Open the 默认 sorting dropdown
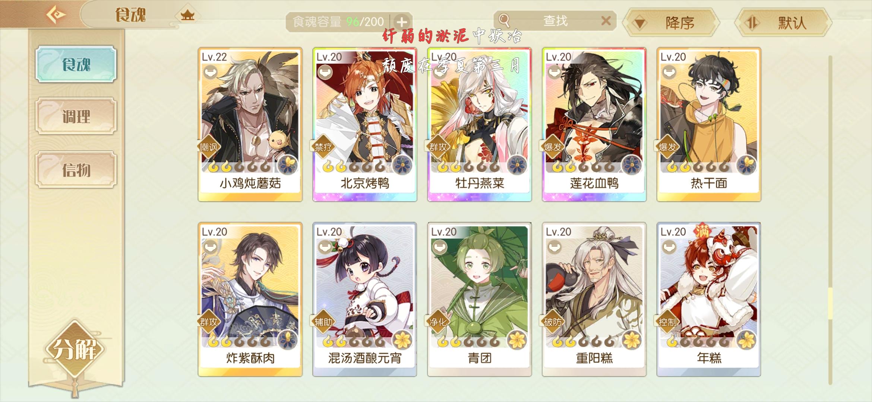The height and width of the screenshot is (402, 872). pos(783,23)
